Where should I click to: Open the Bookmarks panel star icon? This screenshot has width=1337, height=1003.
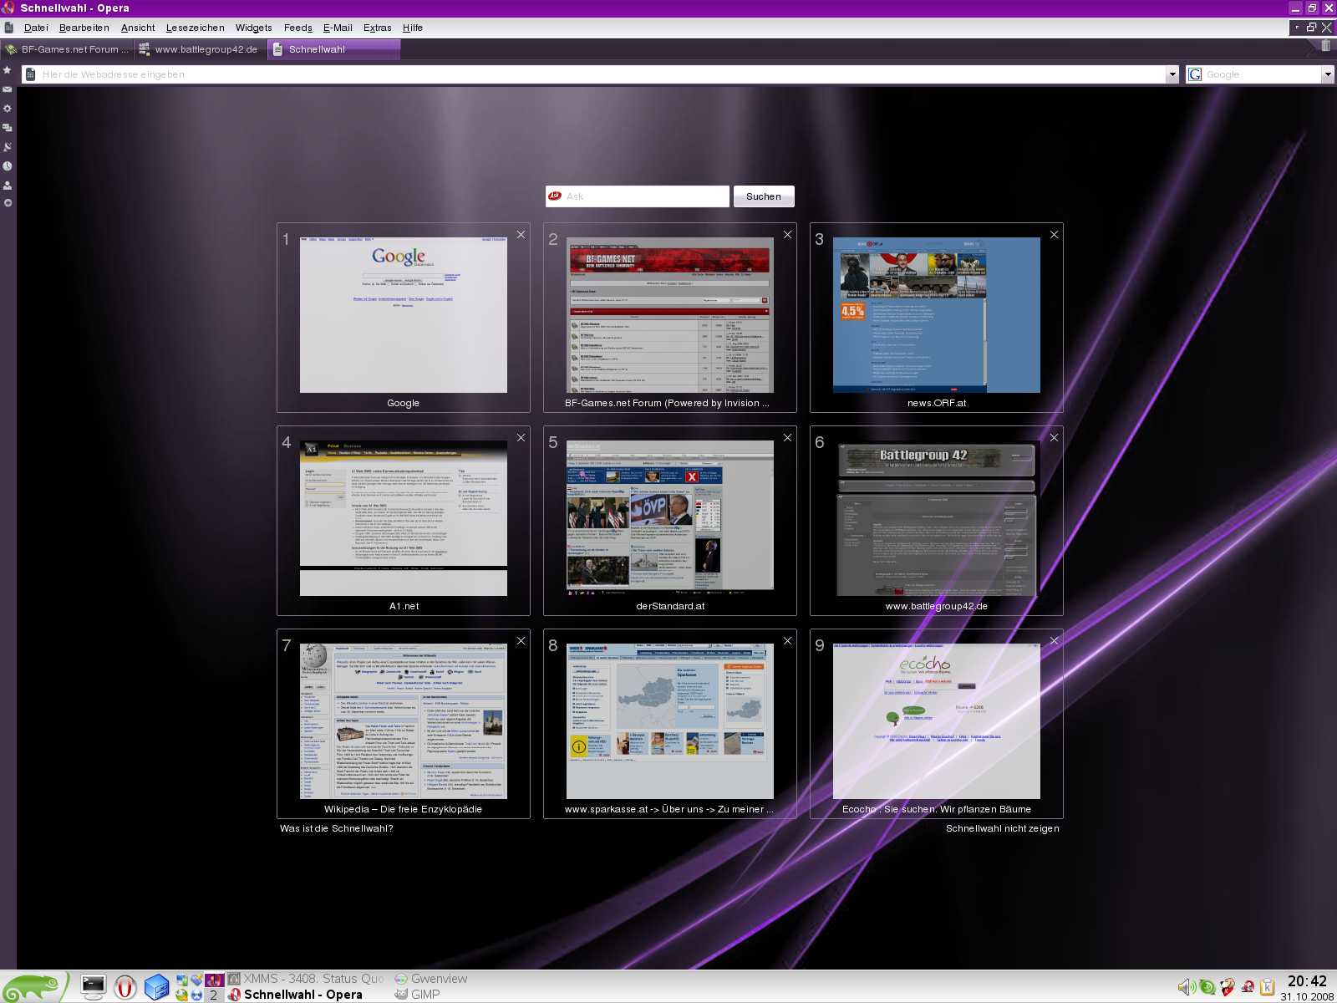(8, 70)
